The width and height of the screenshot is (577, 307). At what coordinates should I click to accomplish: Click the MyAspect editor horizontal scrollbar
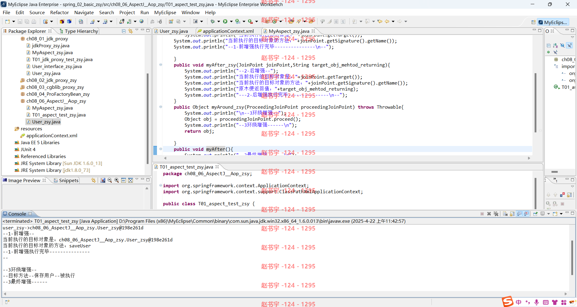coord(348,158)
